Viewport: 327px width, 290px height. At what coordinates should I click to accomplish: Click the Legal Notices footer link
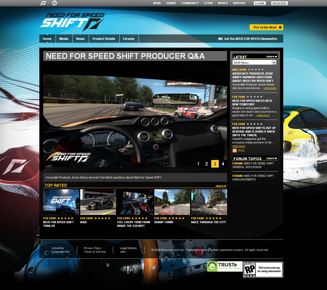(128, 248)
